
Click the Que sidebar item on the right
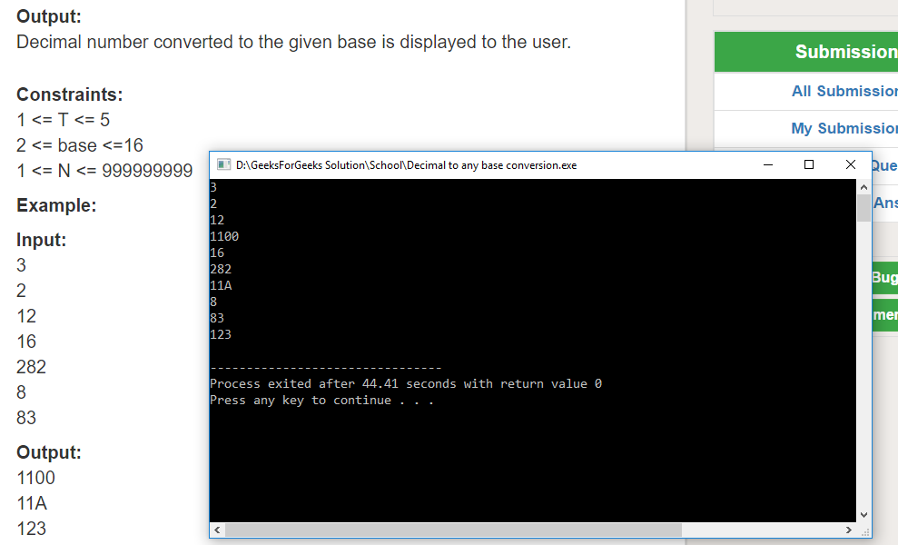pyautogui.click(x=886, y=165)
